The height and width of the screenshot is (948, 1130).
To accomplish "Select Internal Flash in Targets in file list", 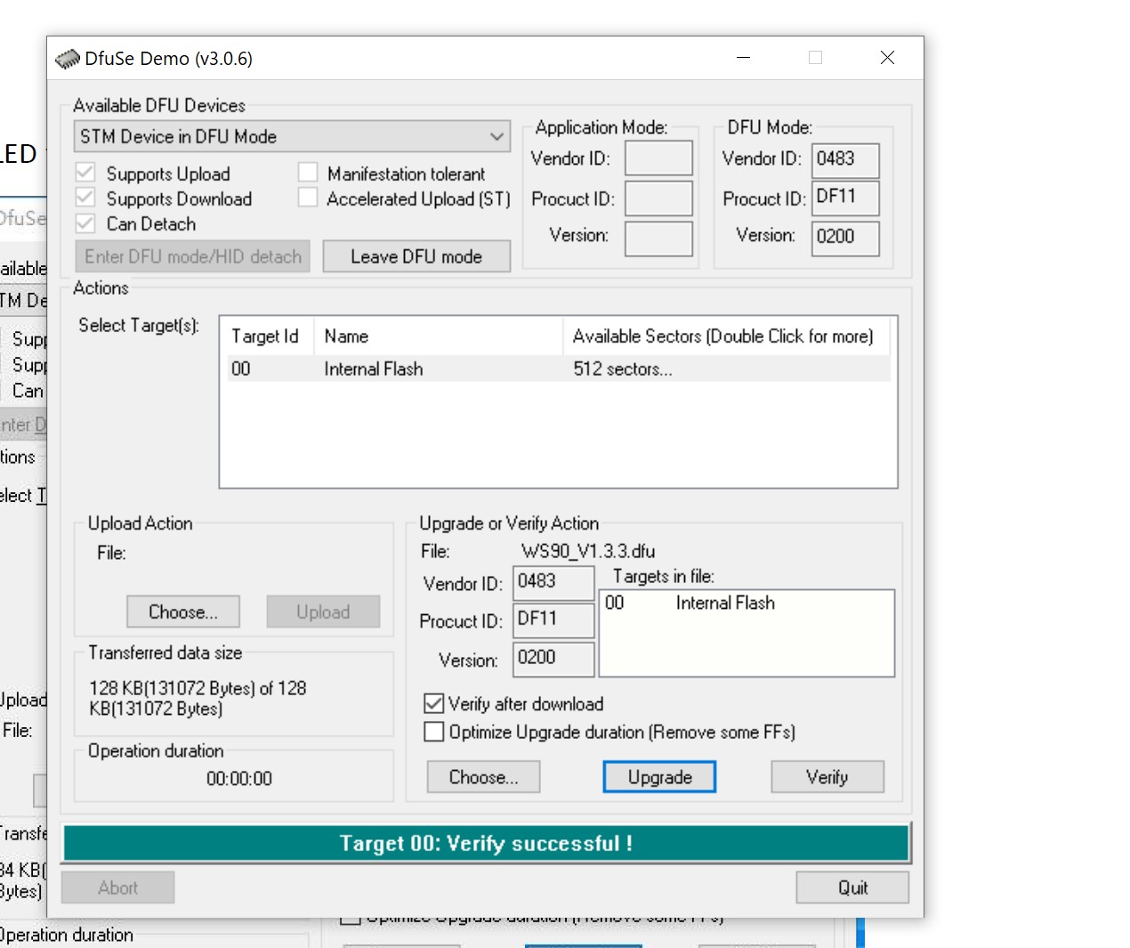I will (724, 604).
